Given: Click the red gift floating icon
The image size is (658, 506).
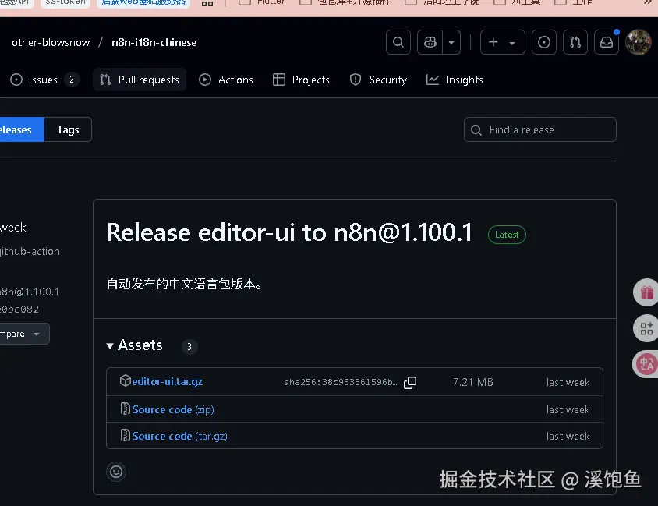Looking at the screenshot, I should click(646, 292).
